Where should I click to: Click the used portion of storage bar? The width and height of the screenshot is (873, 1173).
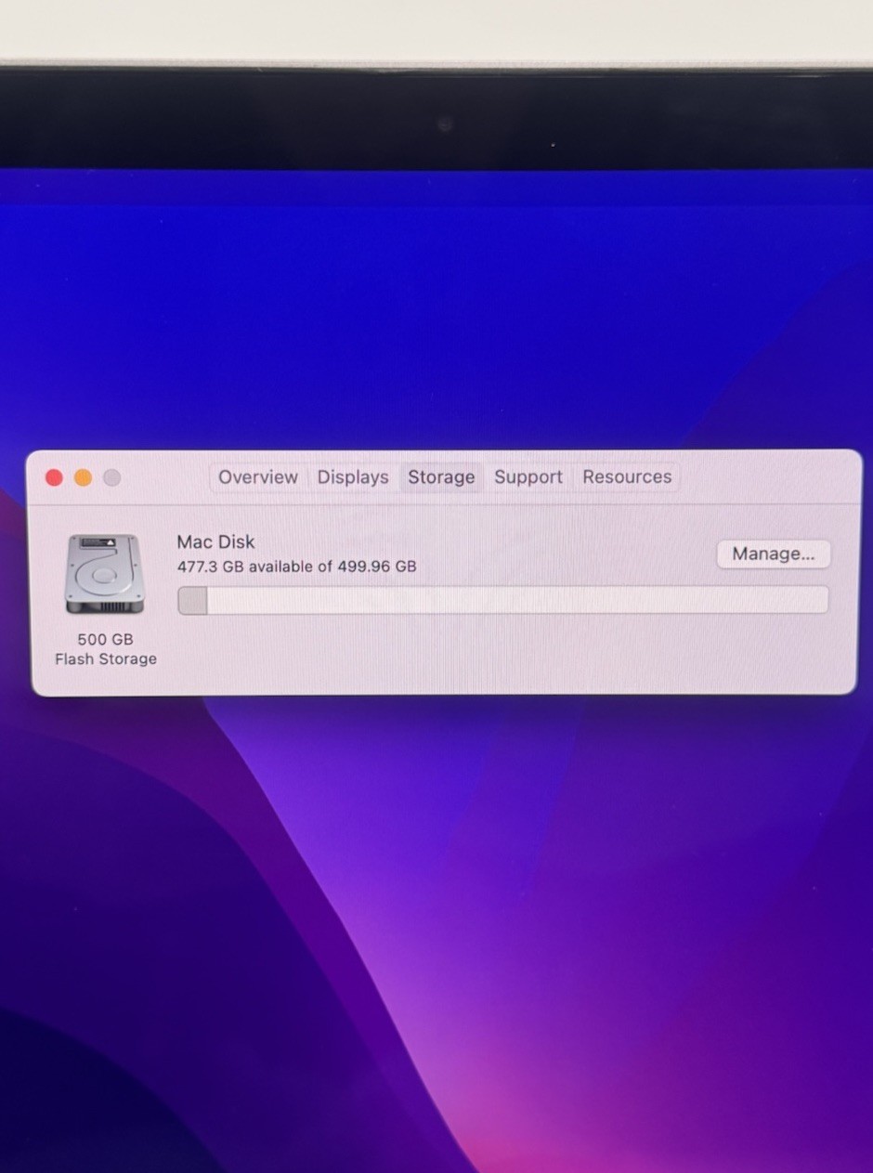tap(192, 600)
